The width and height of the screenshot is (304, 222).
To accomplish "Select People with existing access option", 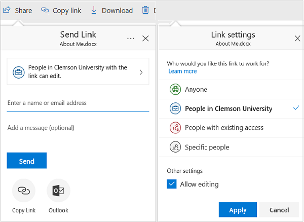I will coord(231,128).
